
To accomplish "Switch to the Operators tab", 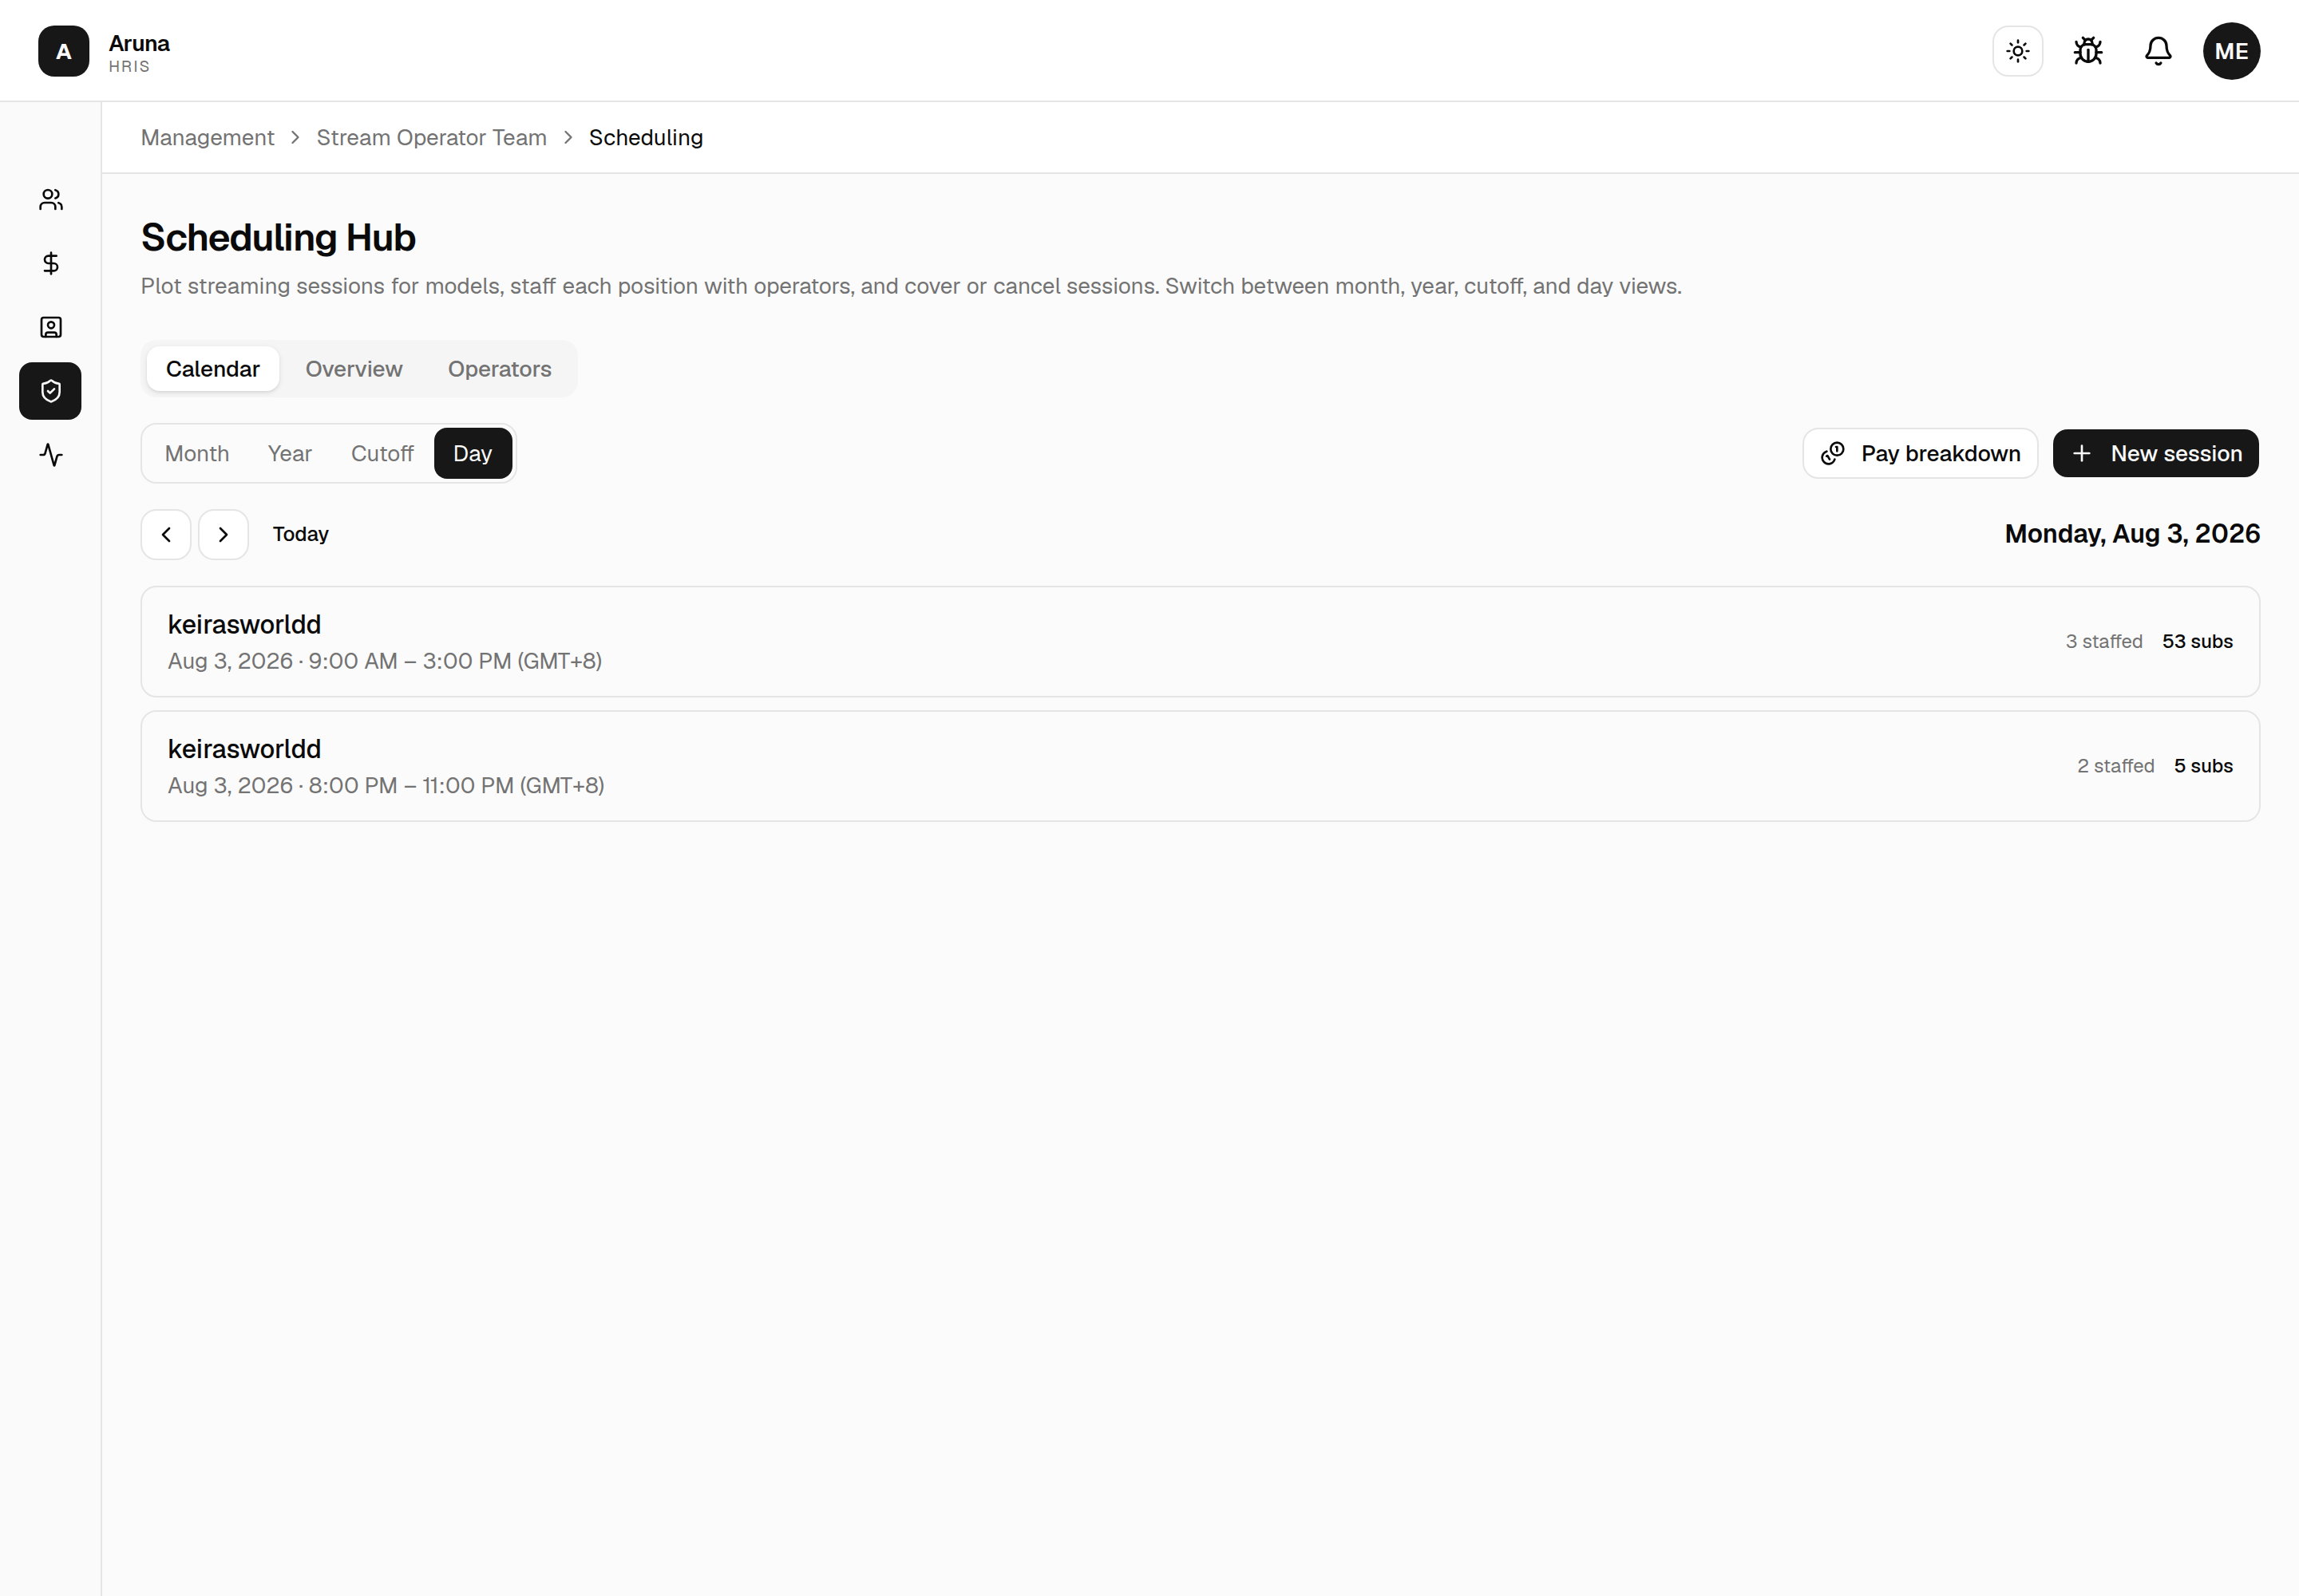I will click(499, 369).
